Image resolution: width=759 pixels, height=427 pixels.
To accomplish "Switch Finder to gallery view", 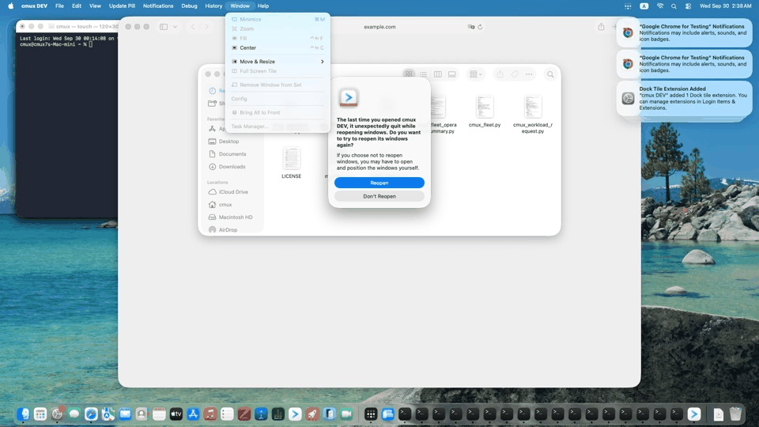I will (451, 74).
